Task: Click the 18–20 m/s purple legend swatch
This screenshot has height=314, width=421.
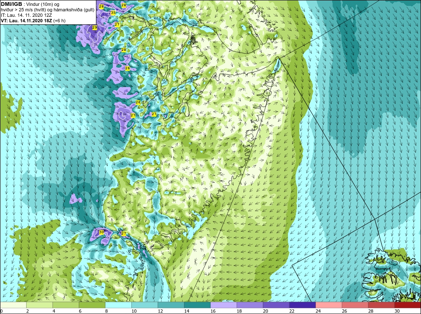Action: point(250,305)
